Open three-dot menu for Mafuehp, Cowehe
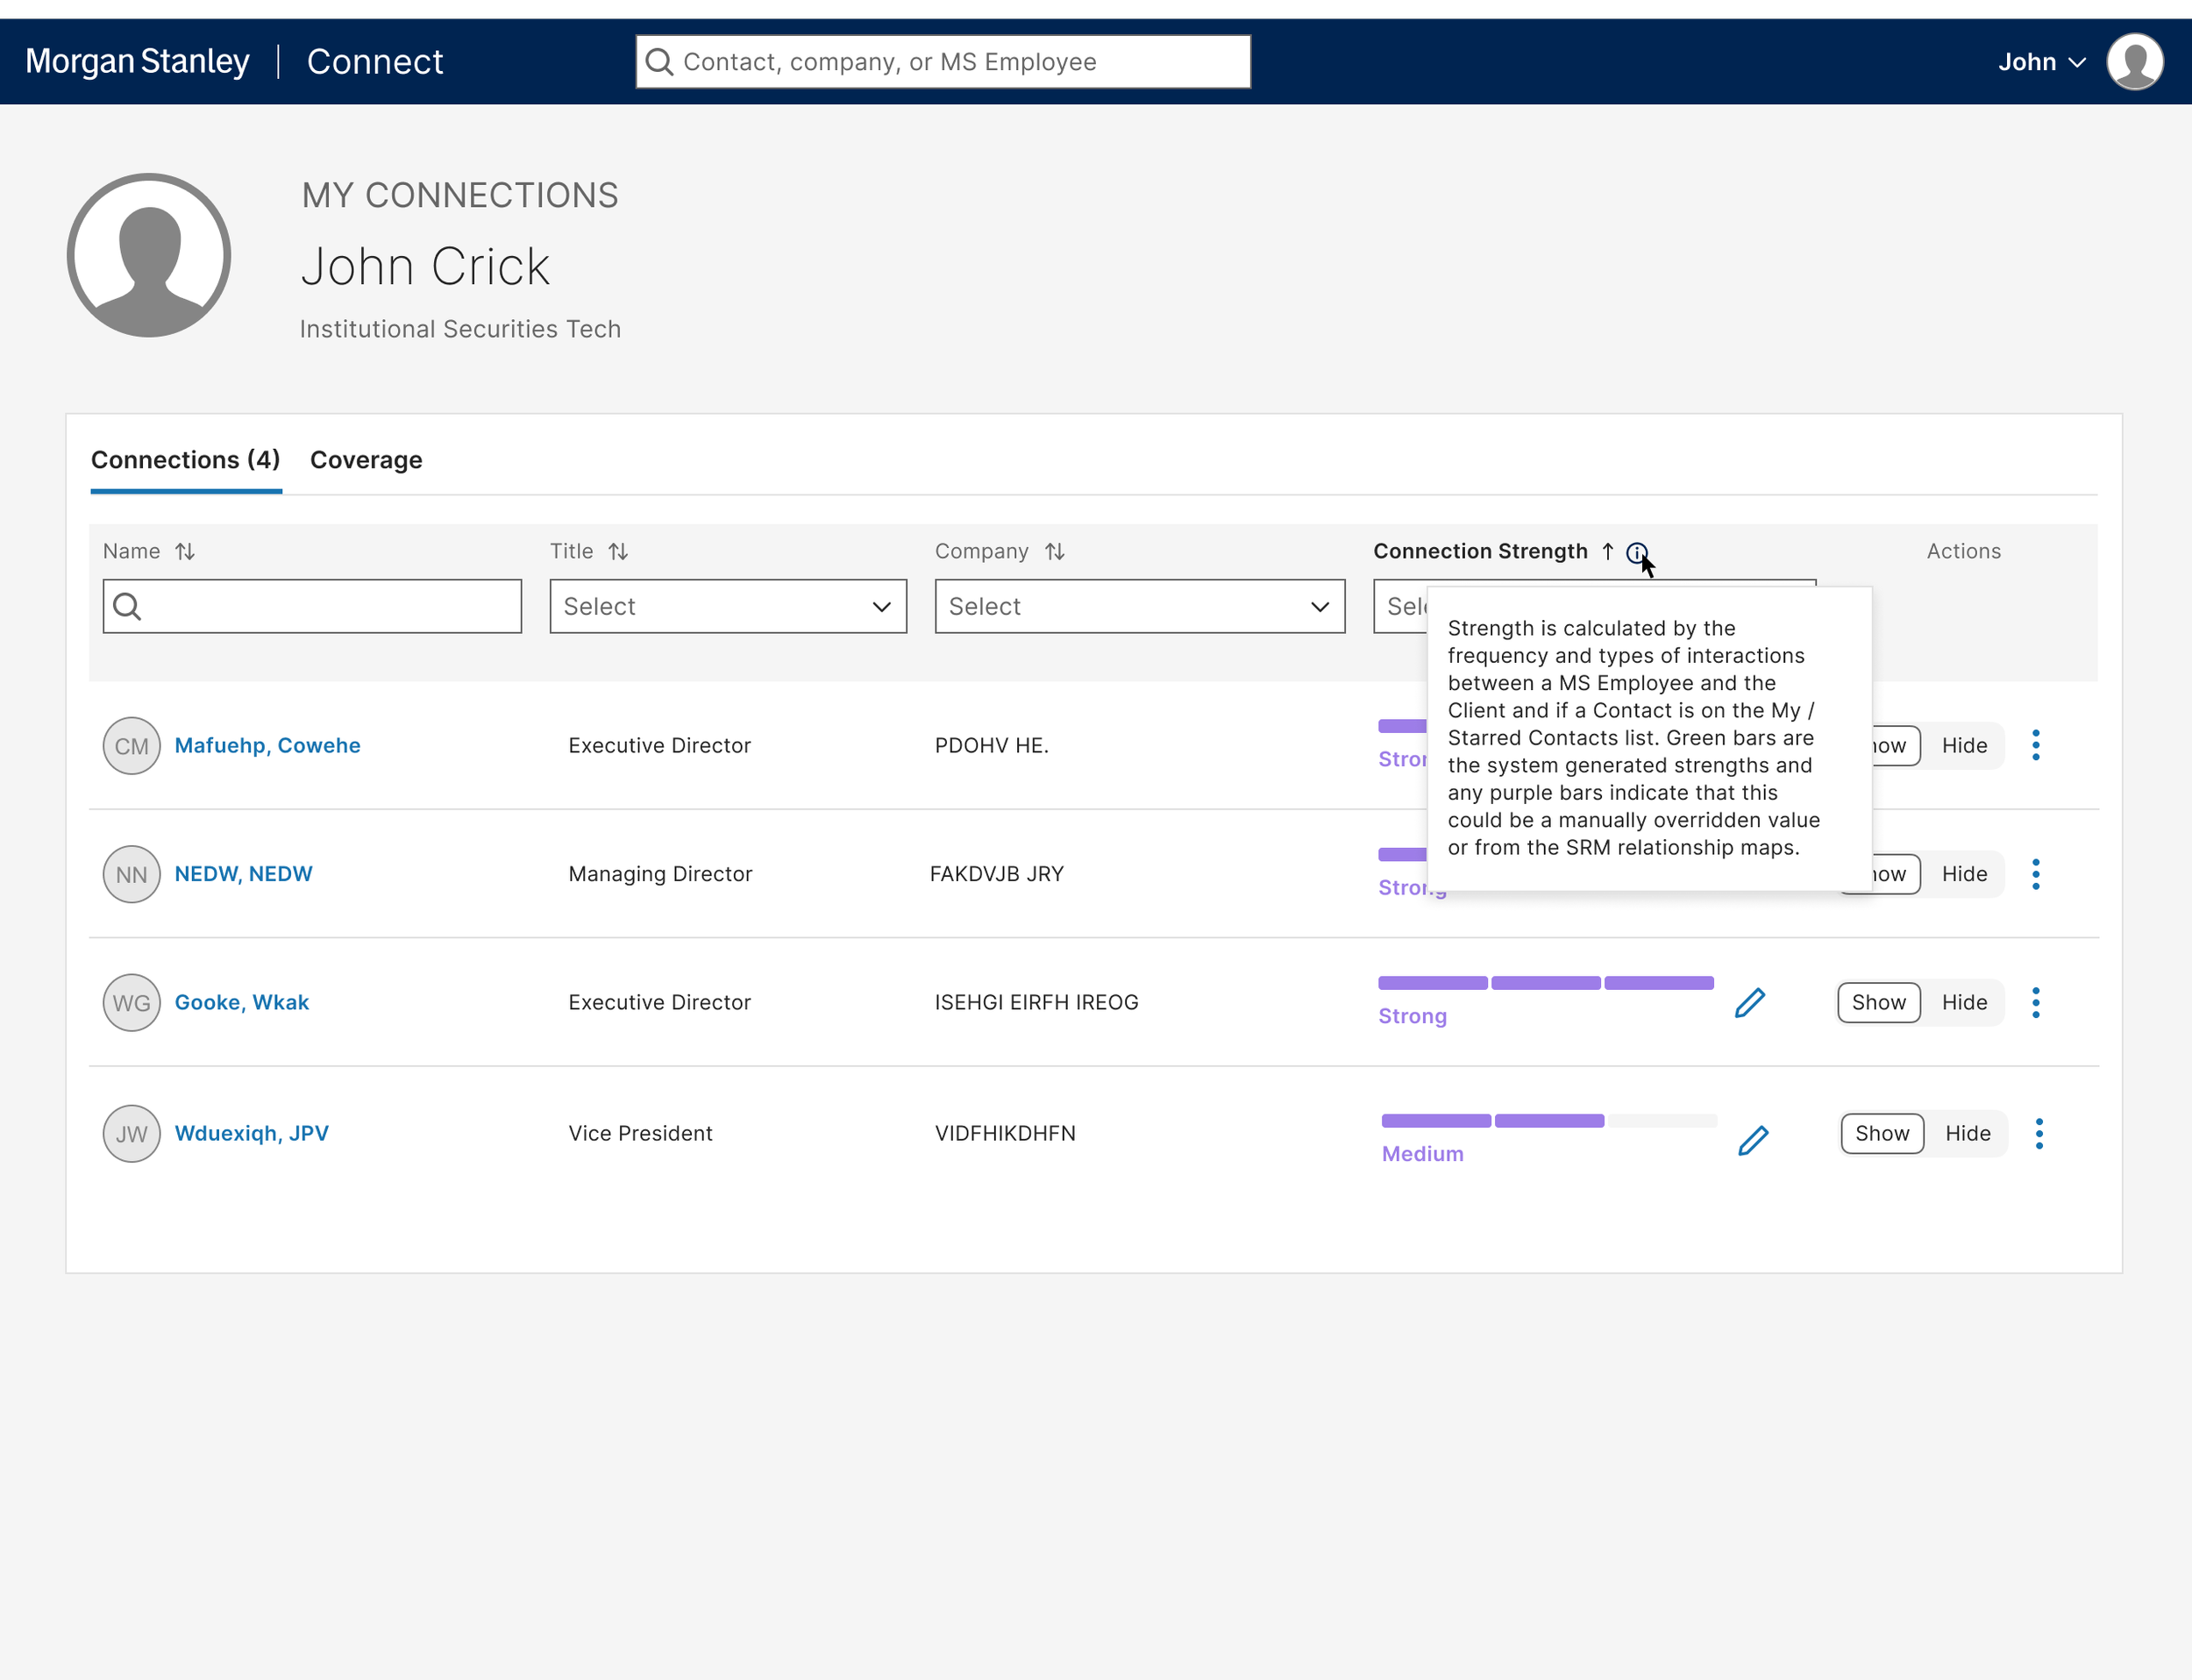Image resolution: width=2192 pixels, height=1680 pixels. (2035, 745)
